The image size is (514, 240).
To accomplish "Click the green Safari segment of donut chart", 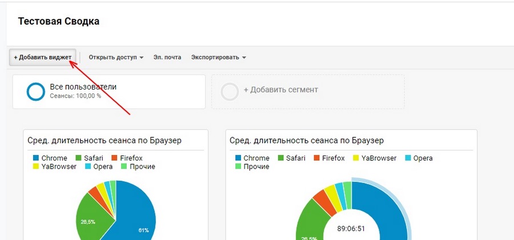I will [311, 219].
